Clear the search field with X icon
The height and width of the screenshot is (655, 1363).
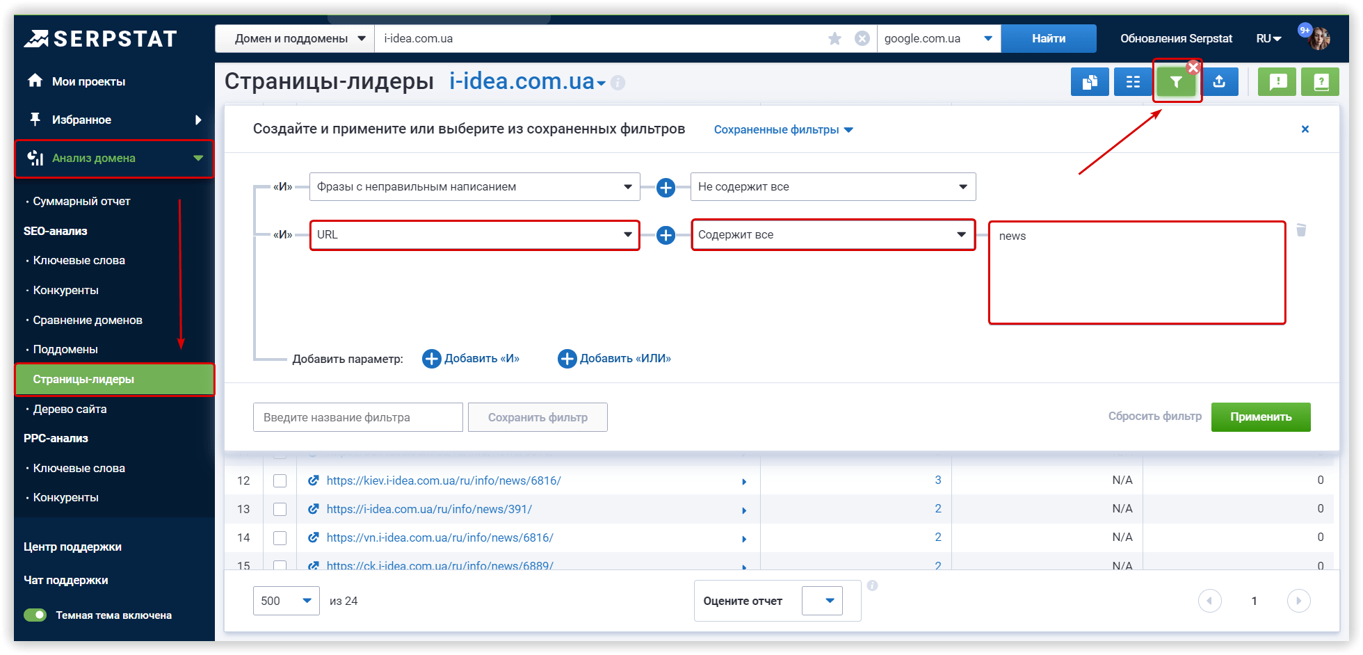coord(862,39)
